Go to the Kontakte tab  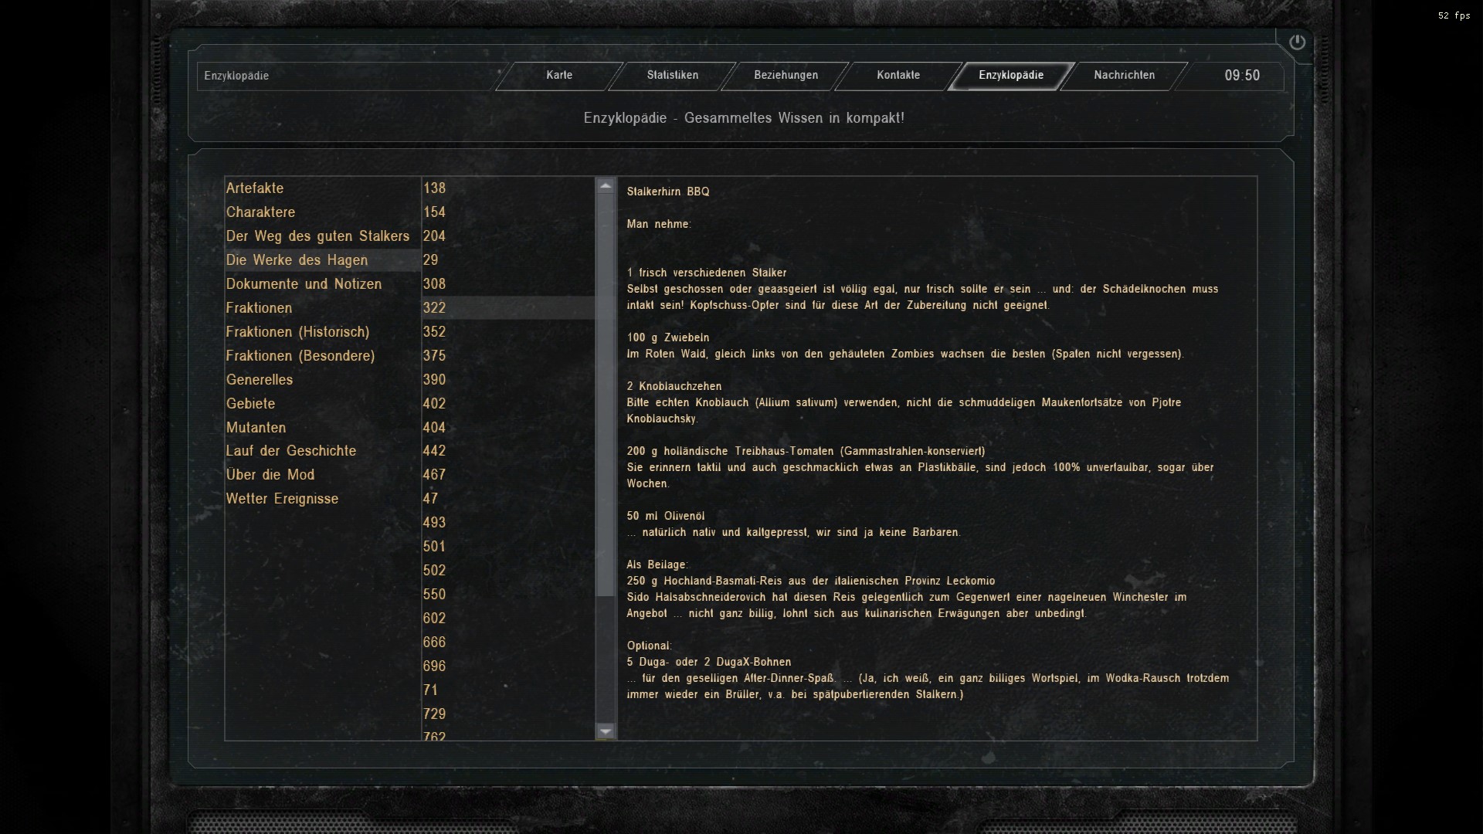[x=898, y=76]
